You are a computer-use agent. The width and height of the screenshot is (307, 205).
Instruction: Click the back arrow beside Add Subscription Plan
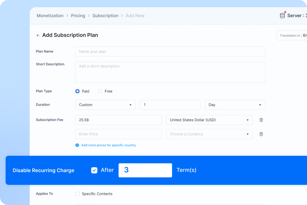pos(38,35)
